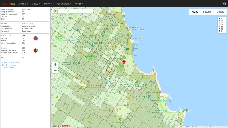Open the Puntos dropdown menu
Viewport: 228px width, 128px height.
point(48,4)
